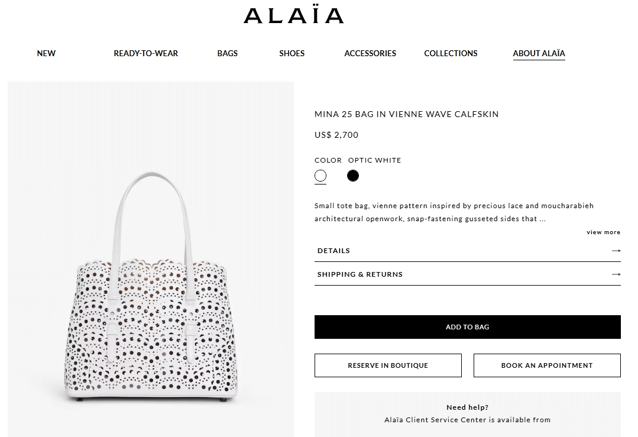Open the About Alaïa menu
Viewport: 638px width, 437px height.
[x=539, y=53]
